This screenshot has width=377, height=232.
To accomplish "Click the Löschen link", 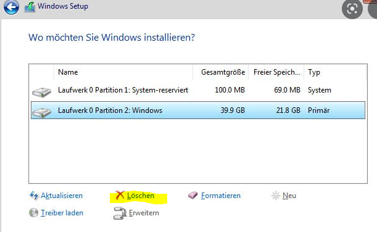I will click(x=141, y=196).
